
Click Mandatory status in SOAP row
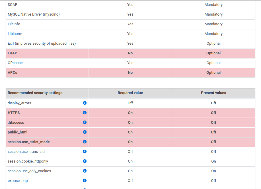coord(214,5)
